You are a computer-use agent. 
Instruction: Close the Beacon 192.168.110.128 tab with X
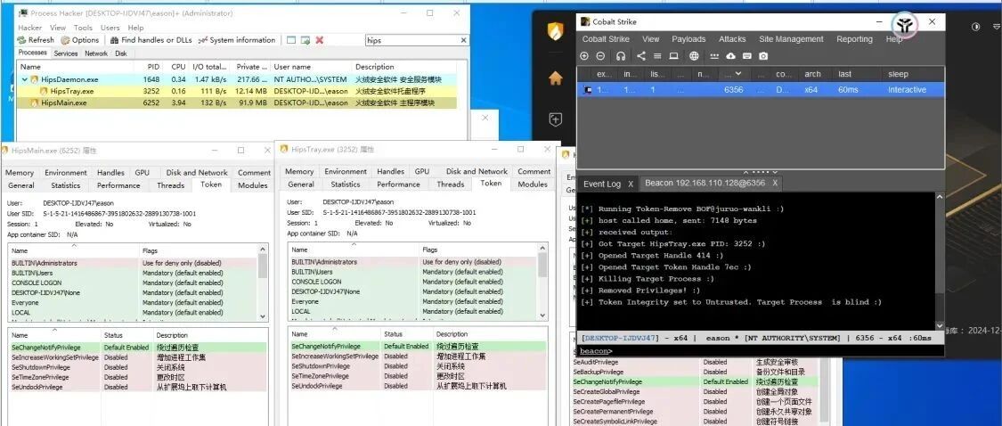[775, 183]
